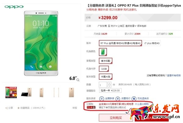Click the 全国联保 warranty badge icon
This screenshot has width=183, height=123.
pos(102,99)
